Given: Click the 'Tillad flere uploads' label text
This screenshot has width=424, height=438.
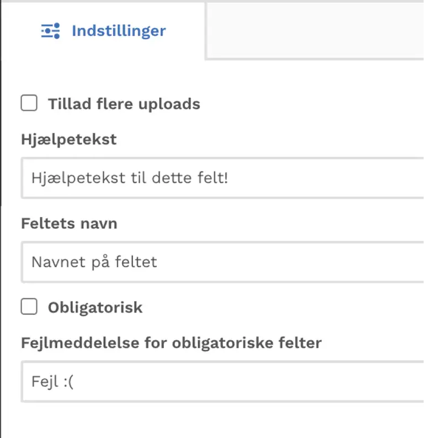Looking at the screenshot, I should tap(124, 104).
